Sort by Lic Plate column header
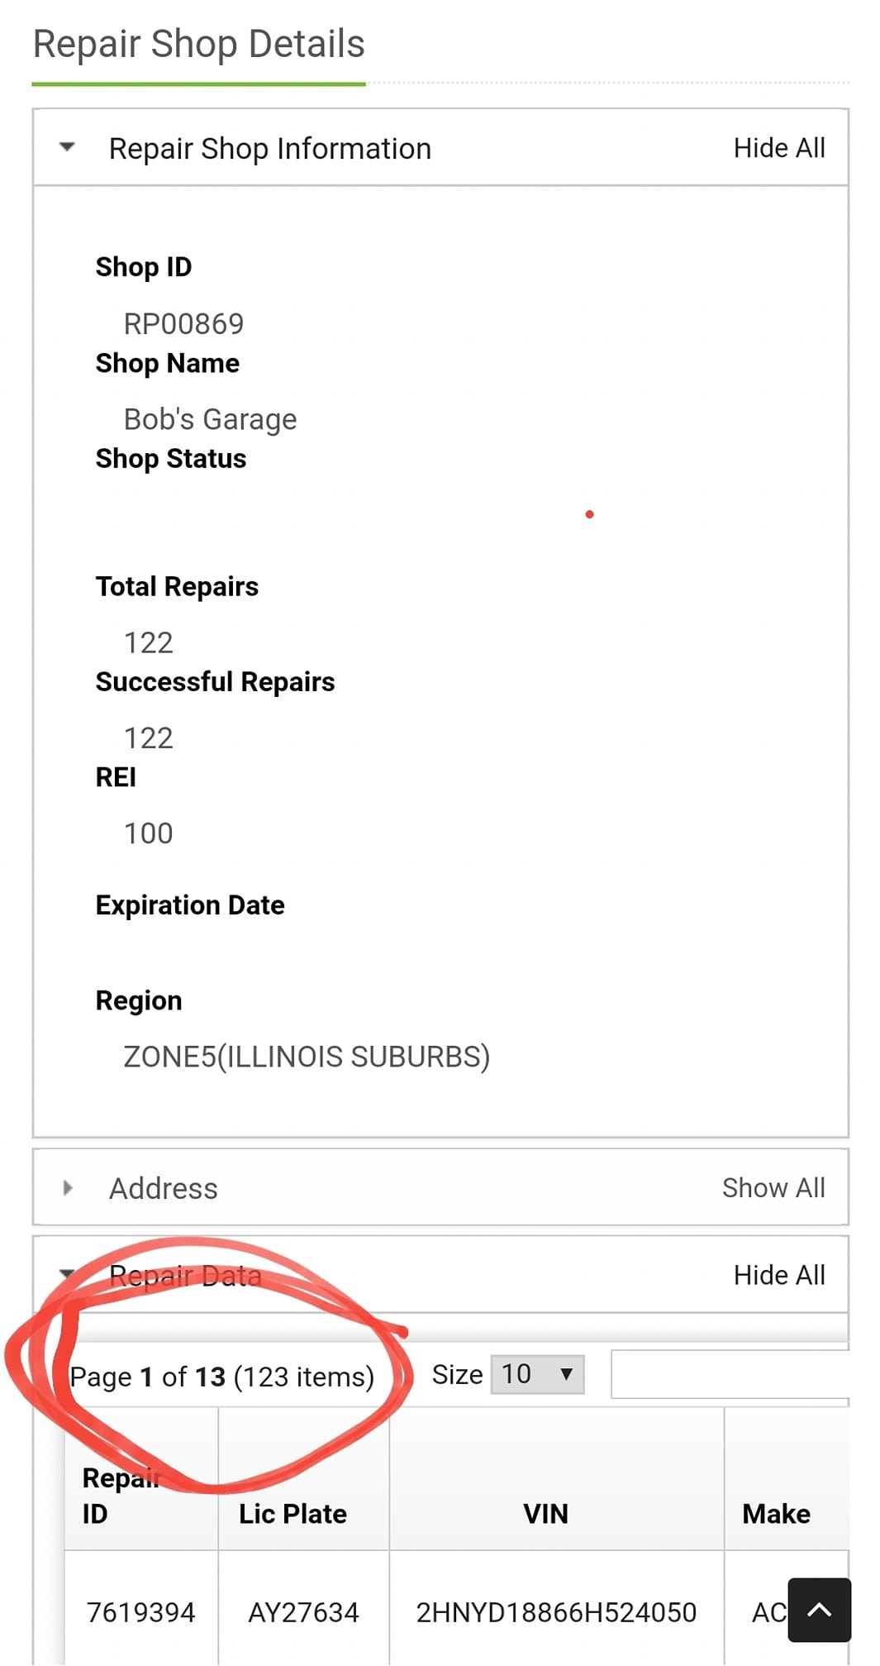 (x=293, y=1513)
